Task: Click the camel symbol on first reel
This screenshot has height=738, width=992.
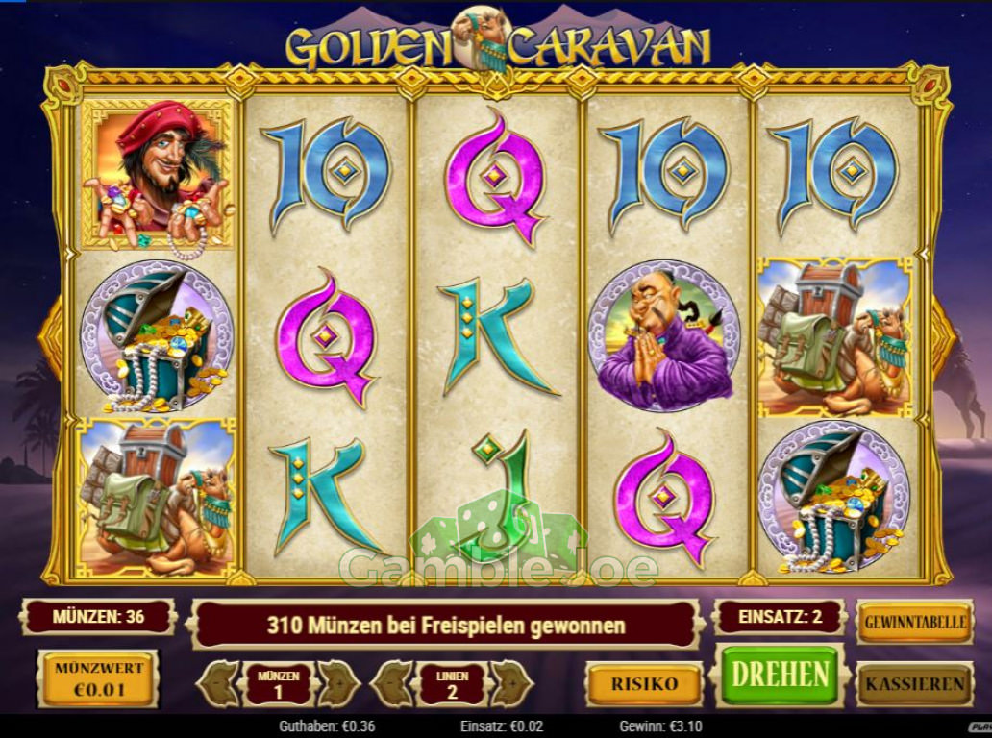Action: point(157,498)
